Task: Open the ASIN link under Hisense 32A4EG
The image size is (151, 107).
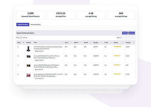Action: (39, 60)
